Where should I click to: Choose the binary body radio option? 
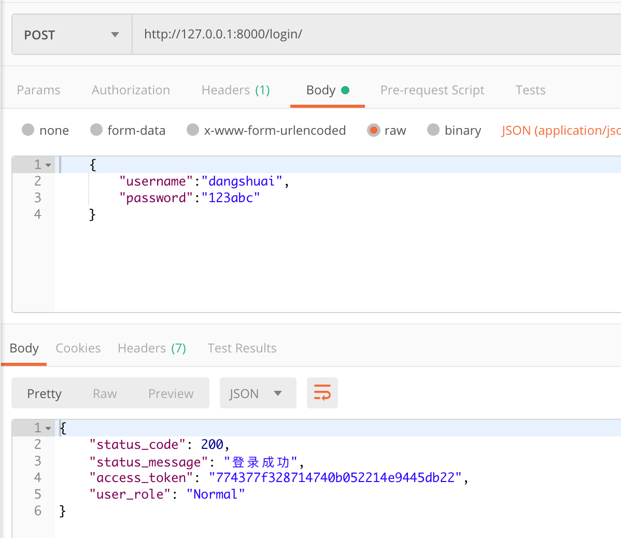coord(433,130)
